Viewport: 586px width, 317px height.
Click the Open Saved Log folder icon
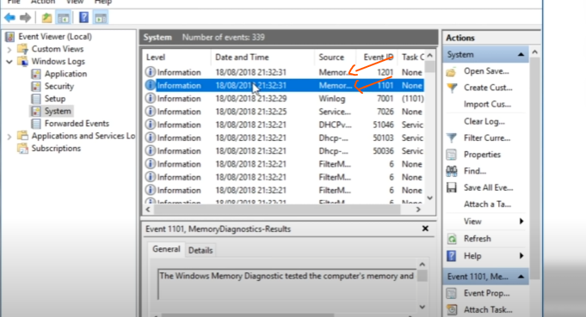(x=452, y=71)
